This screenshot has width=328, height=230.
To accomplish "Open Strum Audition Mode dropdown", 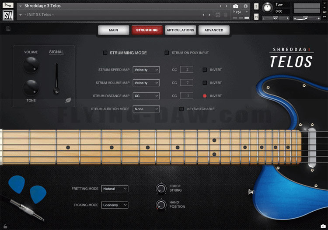I will [x=146, y=109].
